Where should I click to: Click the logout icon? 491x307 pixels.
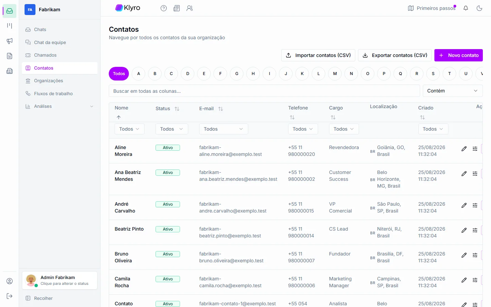(10, 296)
